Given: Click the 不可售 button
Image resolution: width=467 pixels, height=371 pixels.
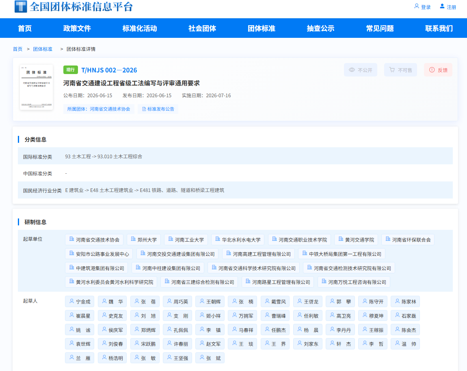Looking at the screenshot, I should pos(400,70).
